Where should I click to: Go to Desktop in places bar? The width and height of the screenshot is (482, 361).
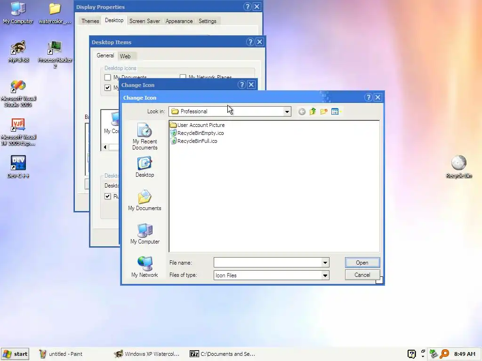coord(145,167)
